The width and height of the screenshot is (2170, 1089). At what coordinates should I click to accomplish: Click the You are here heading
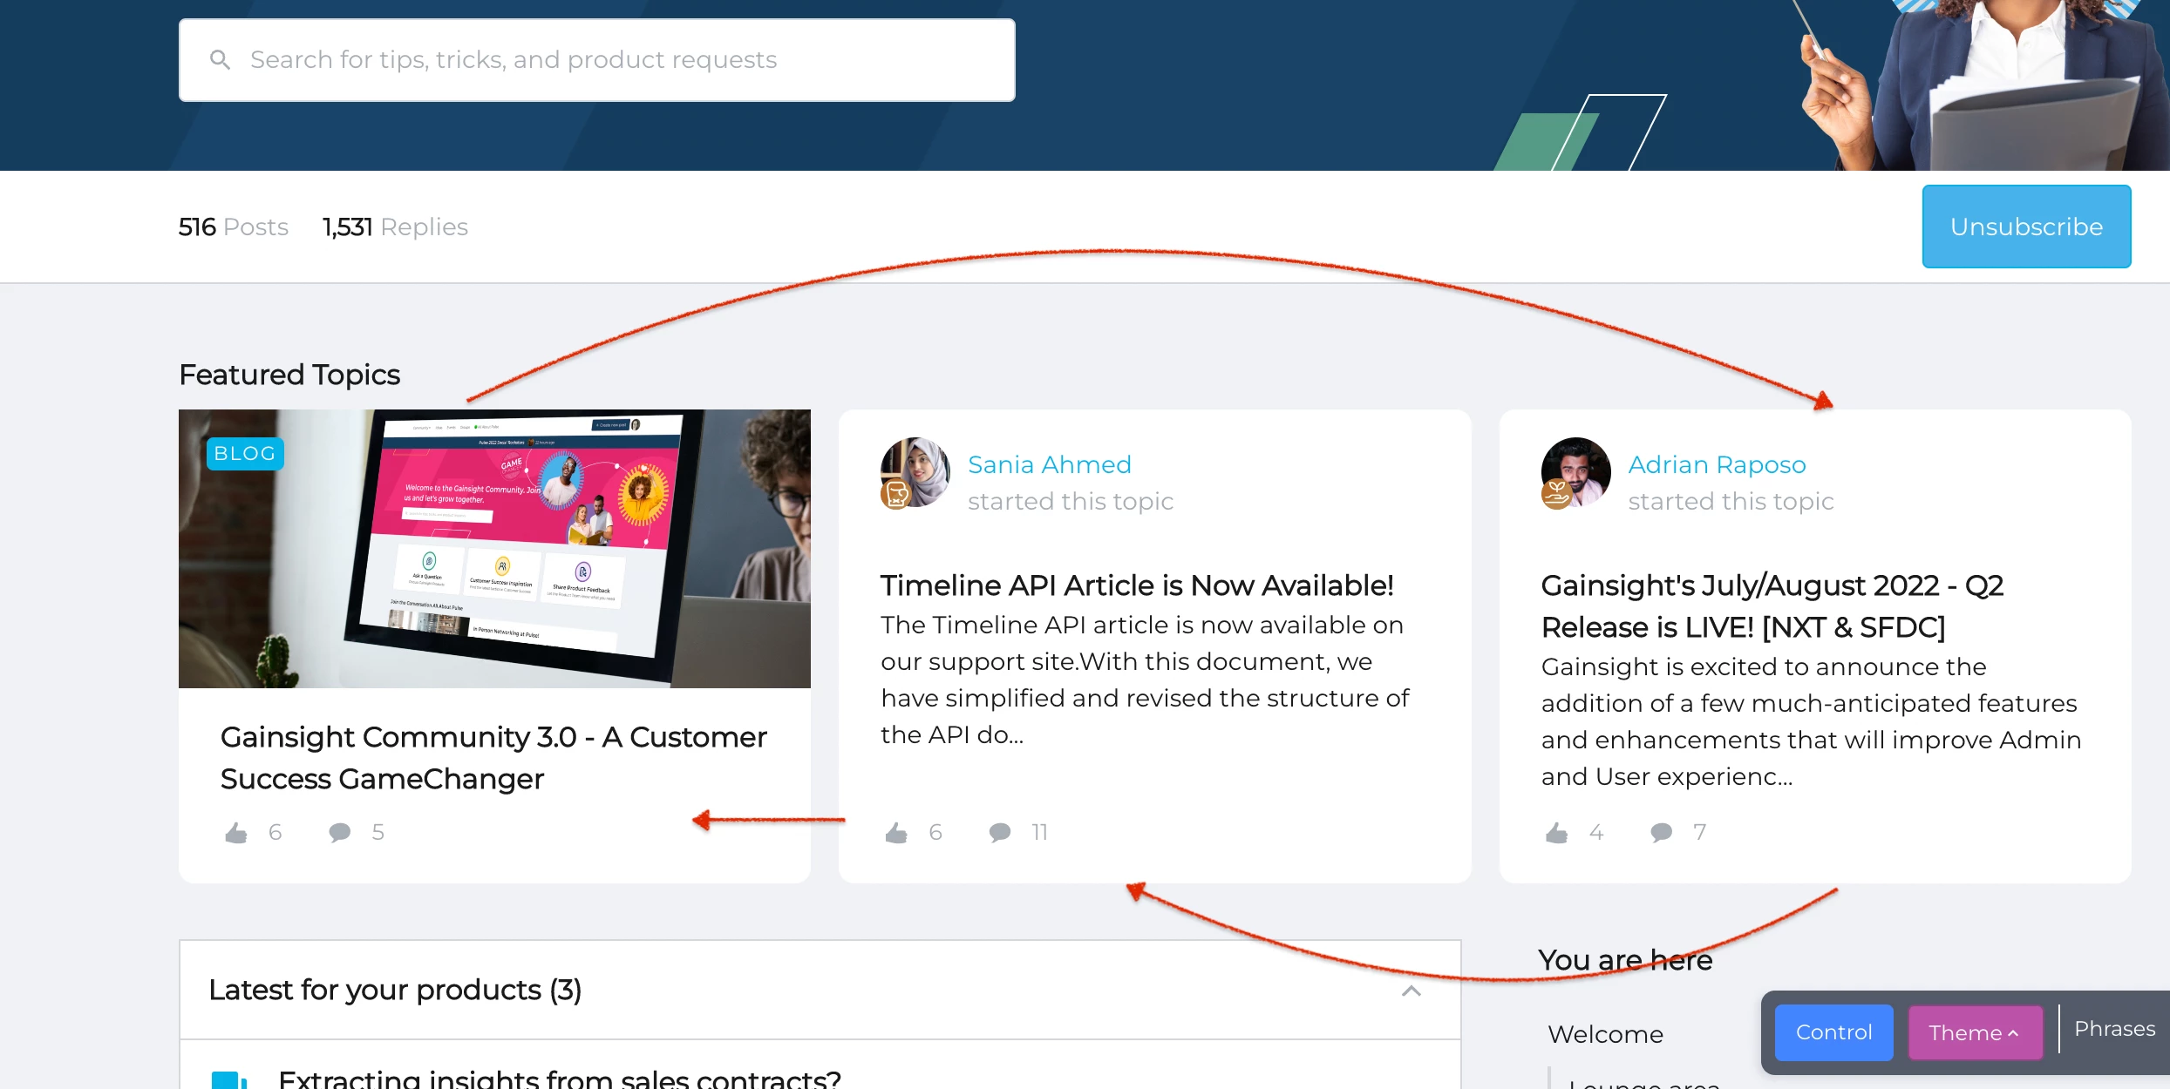click(x=1625, y=960)
